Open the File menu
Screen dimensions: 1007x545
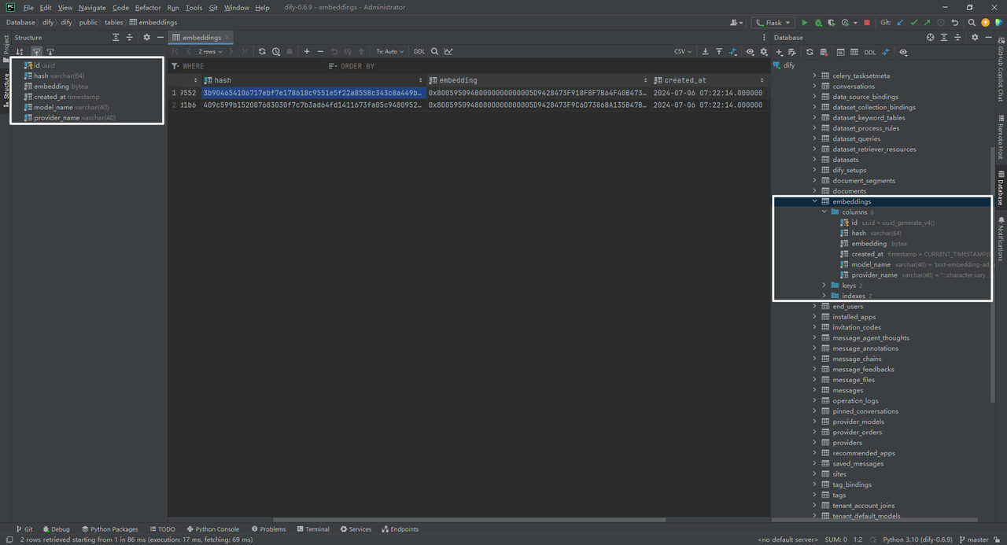[28, 7]
